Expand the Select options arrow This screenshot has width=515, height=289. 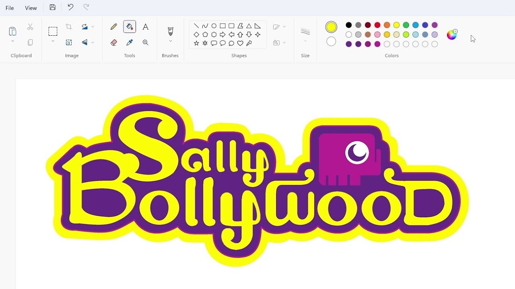[x=53, y=41]
